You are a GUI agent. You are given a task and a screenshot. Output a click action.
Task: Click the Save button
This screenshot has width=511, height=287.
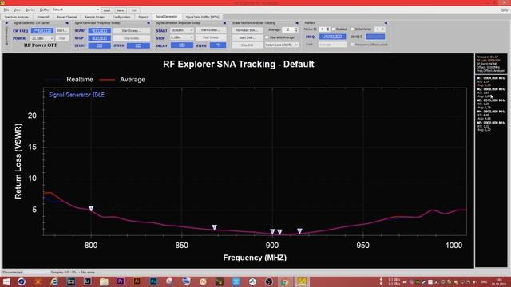coord(121,10)
